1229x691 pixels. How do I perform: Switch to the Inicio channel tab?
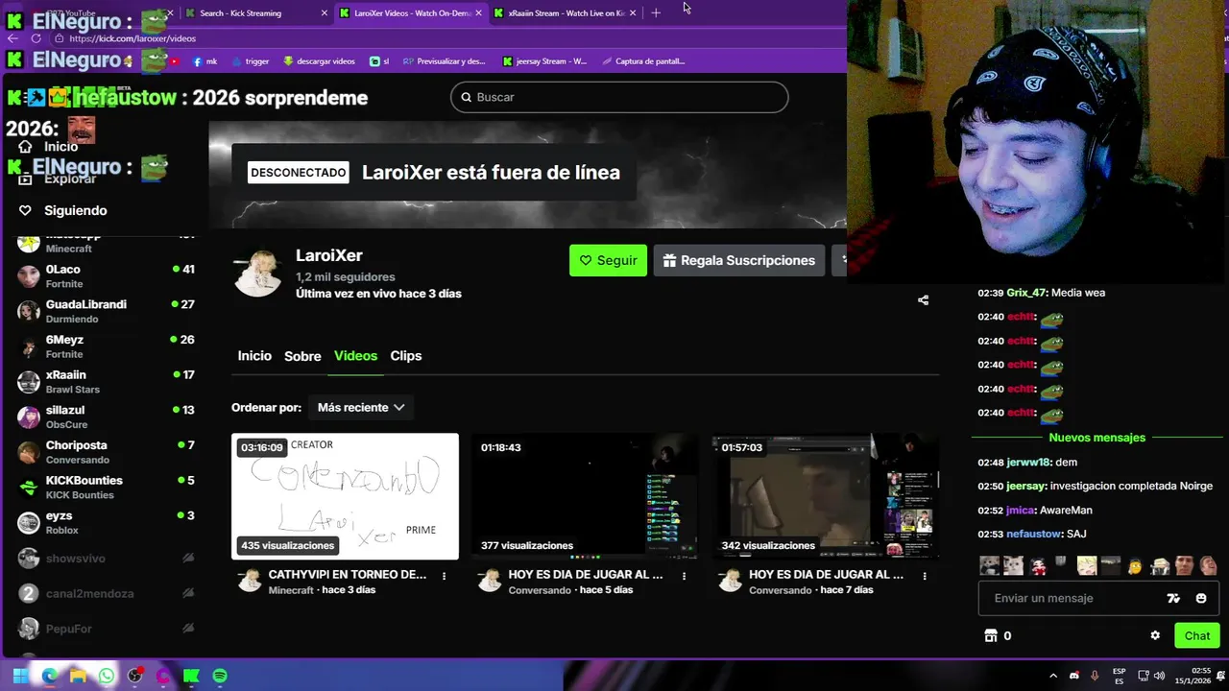pyautogui.click(x=254, y=355)
